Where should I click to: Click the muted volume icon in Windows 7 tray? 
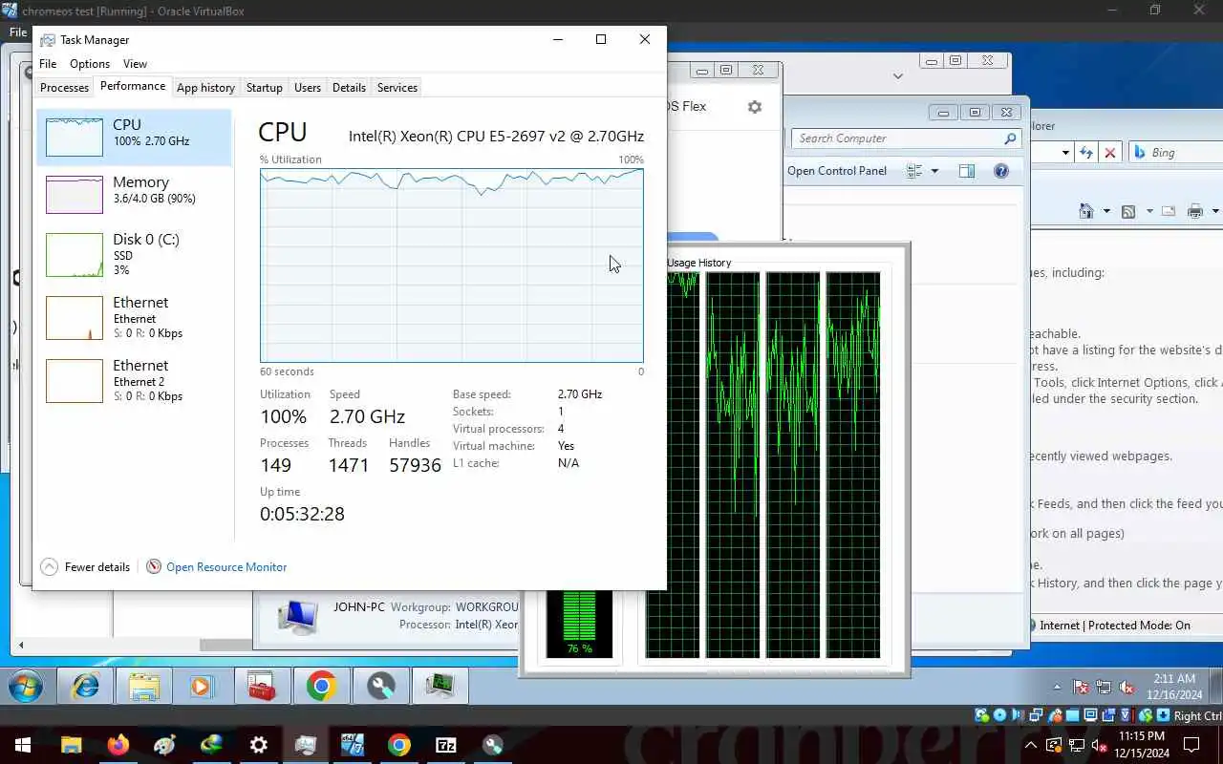pos(1126,687)
